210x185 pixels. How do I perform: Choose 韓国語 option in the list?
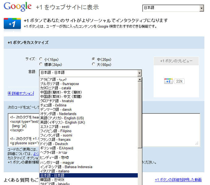point(89,180)
